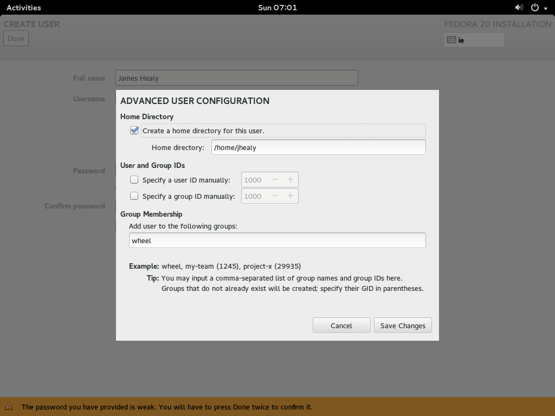The width and height of the screenshot is (555, 416).
Task: Open the Activities overview menu
Action: point(23,8)
